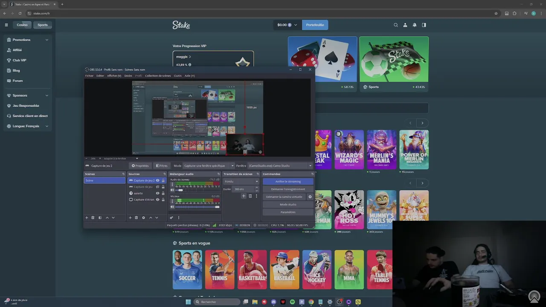Mute Mic/Aux speaker icon
Screen dimensions: 546x307
(x=172, y=207)
